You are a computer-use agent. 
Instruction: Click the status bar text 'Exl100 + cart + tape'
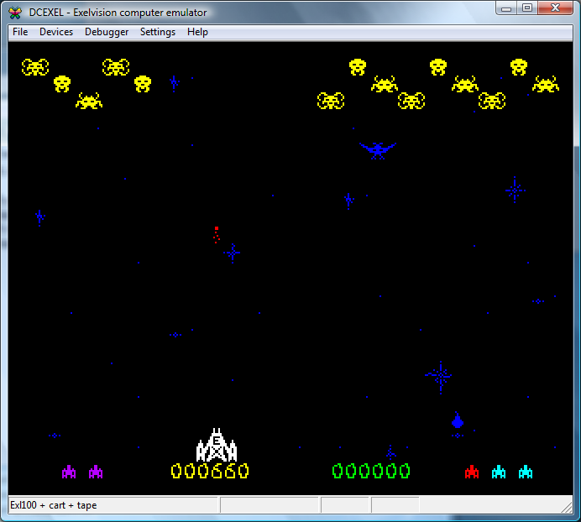54,505
